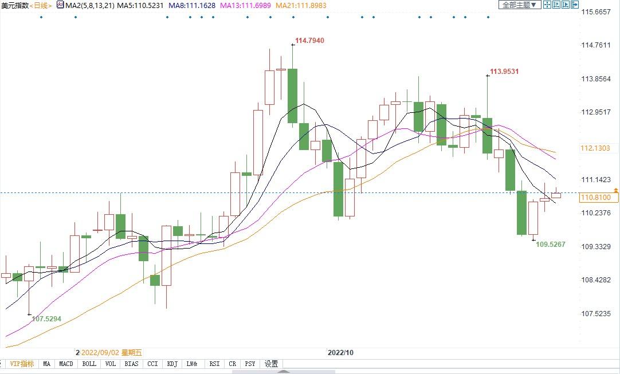Click the crosshair cursor icon in top toolbar

tap(547, 5)
